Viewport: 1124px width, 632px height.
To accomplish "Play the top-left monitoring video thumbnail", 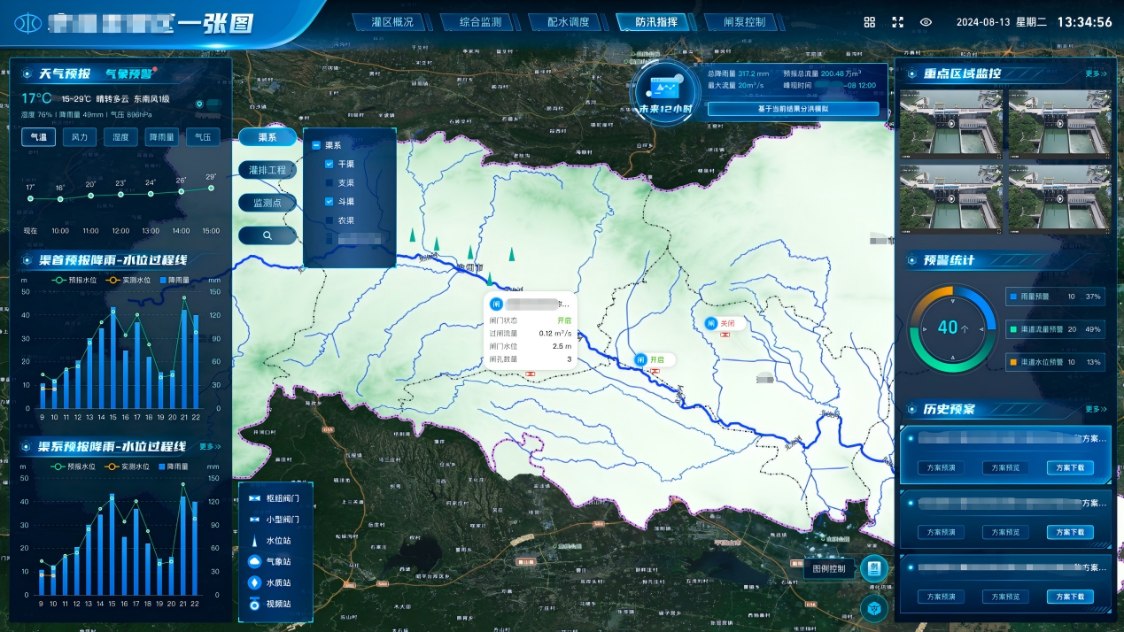I will [x=950, y=123].
